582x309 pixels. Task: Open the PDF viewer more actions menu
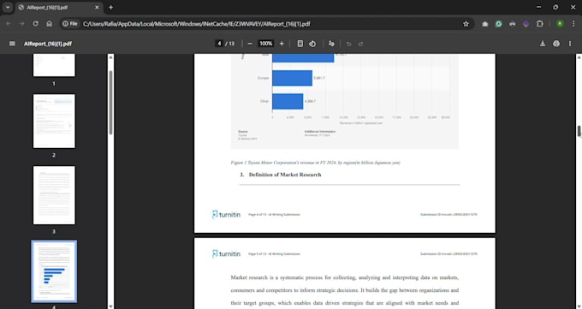point(570,44)
